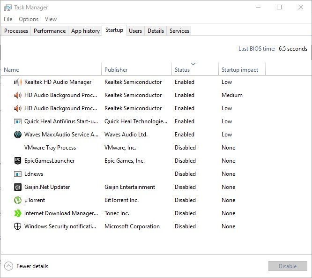
Task: Click the Internet Download Manager icon
Action: click(x=18, y=213)
